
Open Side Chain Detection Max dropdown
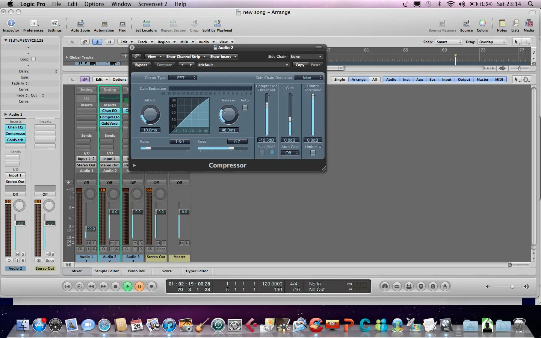308,78
